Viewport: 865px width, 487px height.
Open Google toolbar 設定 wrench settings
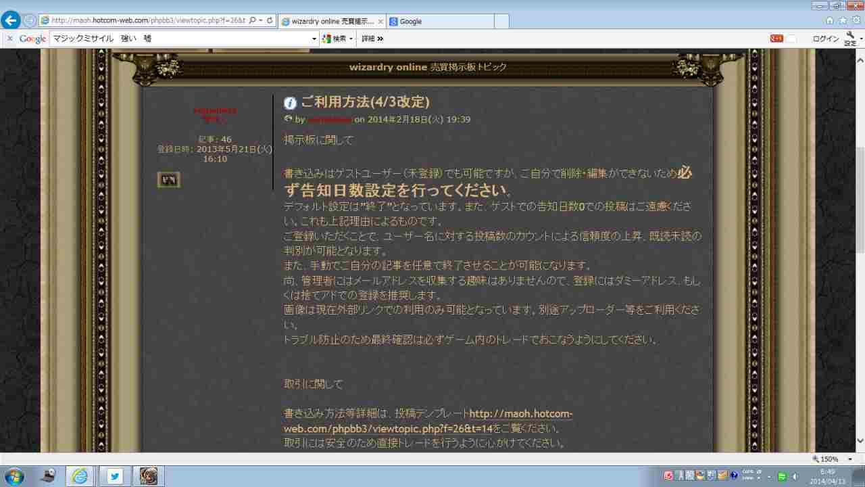(x=851, y=39)
